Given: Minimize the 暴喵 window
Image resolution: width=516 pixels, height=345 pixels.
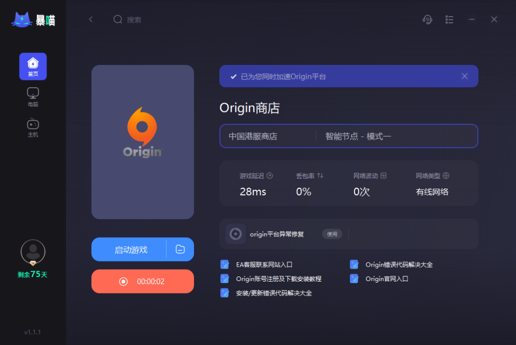Looking at the screenshot, I should point(472,20).
